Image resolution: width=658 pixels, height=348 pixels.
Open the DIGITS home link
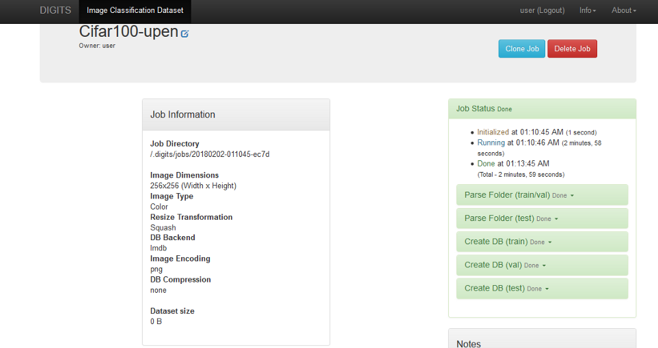pos(55,10)
